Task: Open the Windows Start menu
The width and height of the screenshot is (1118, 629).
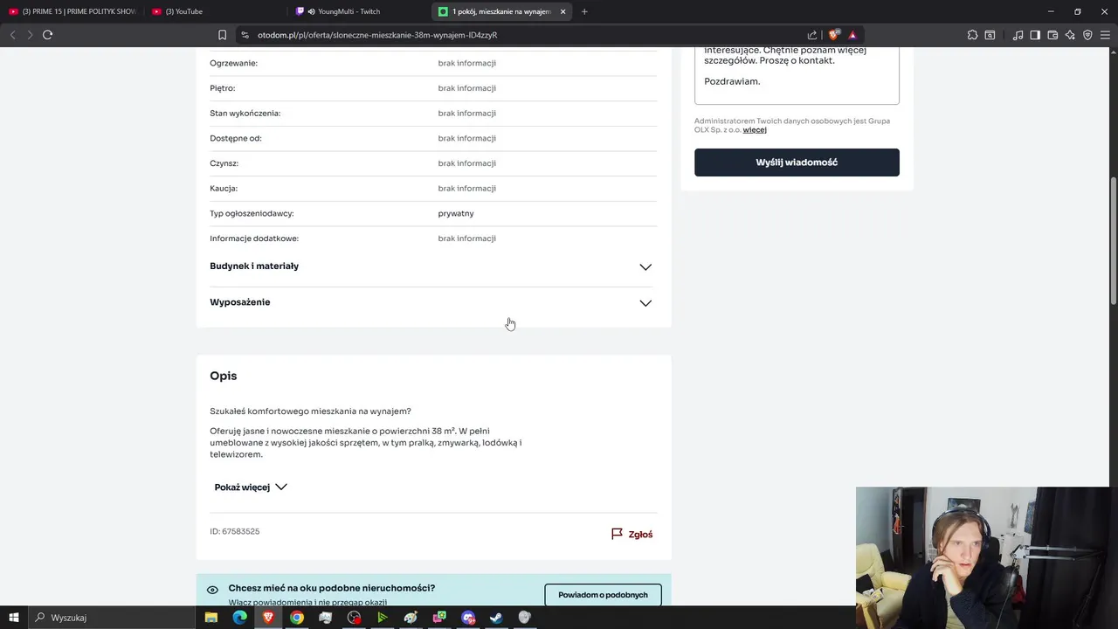Action: (13, 618)
